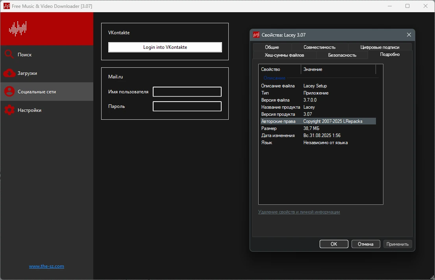Open the Поиск section

click(x=46, y=55)
